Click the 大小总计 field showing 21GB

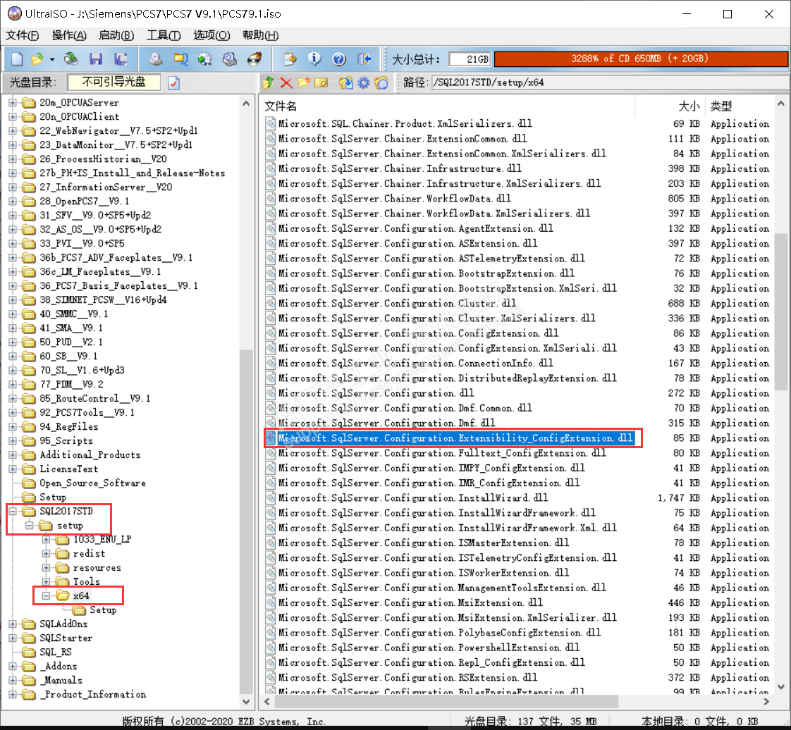470,59
